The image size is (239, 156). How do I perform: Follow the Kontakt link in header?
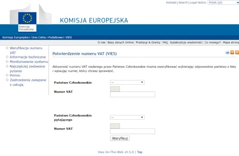[x=171, y=2]
